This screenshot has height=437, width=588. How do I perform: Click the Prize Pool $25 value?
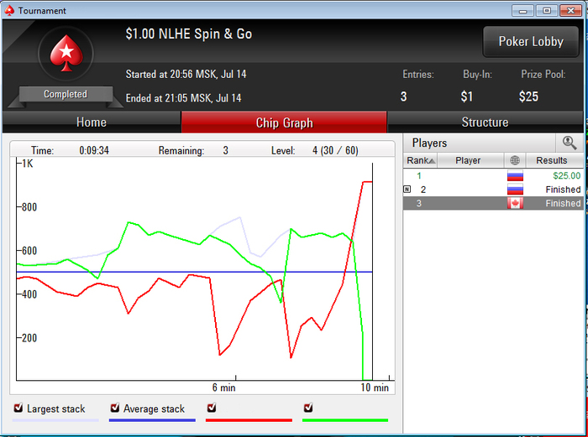(x=528, y=96)
